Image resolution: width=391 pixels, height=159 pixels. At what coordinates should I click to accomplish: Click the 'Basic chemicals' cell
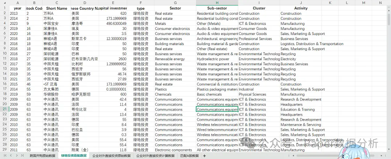point(217,94)
